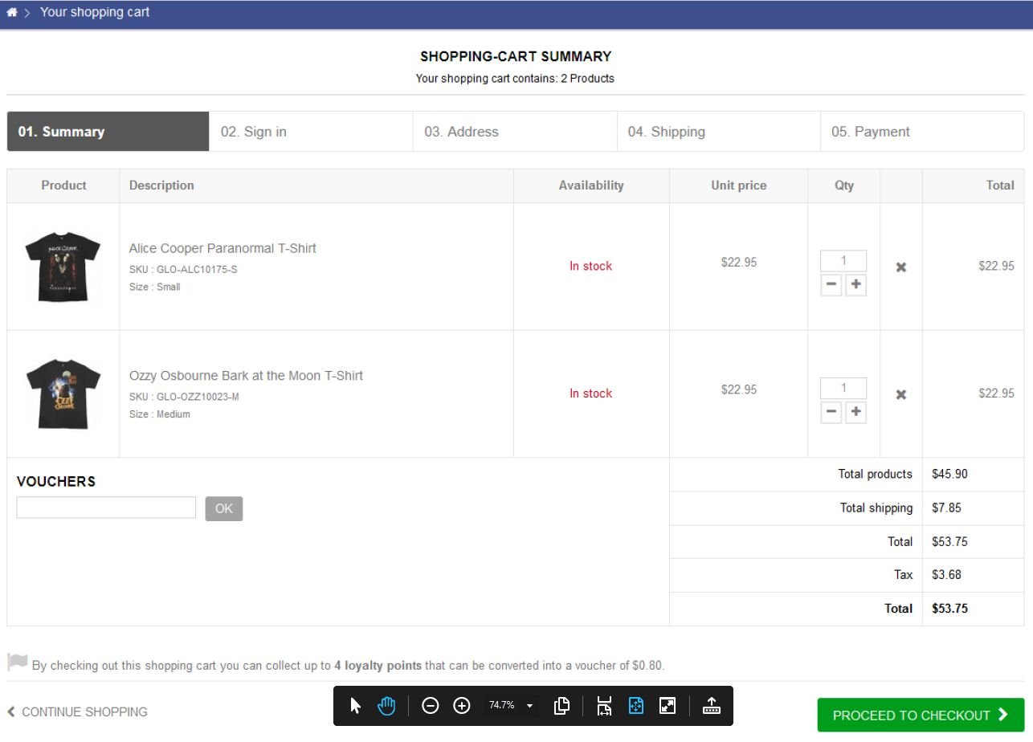Click the home icon in the breadcrumb

coord(12,13)
